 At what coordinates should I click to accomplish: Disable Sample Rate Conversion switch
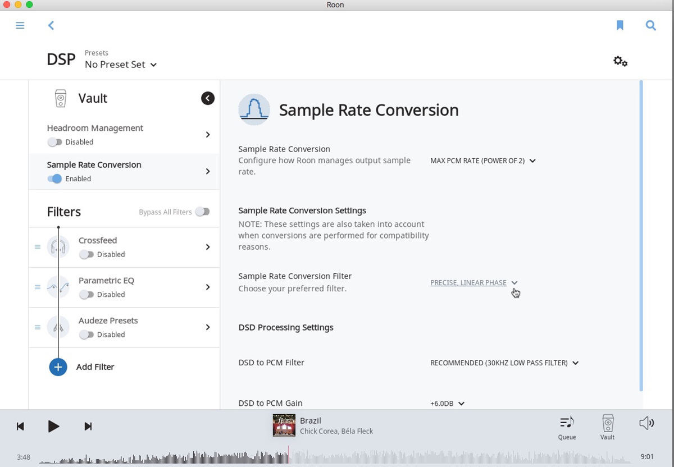click(54, 178)
